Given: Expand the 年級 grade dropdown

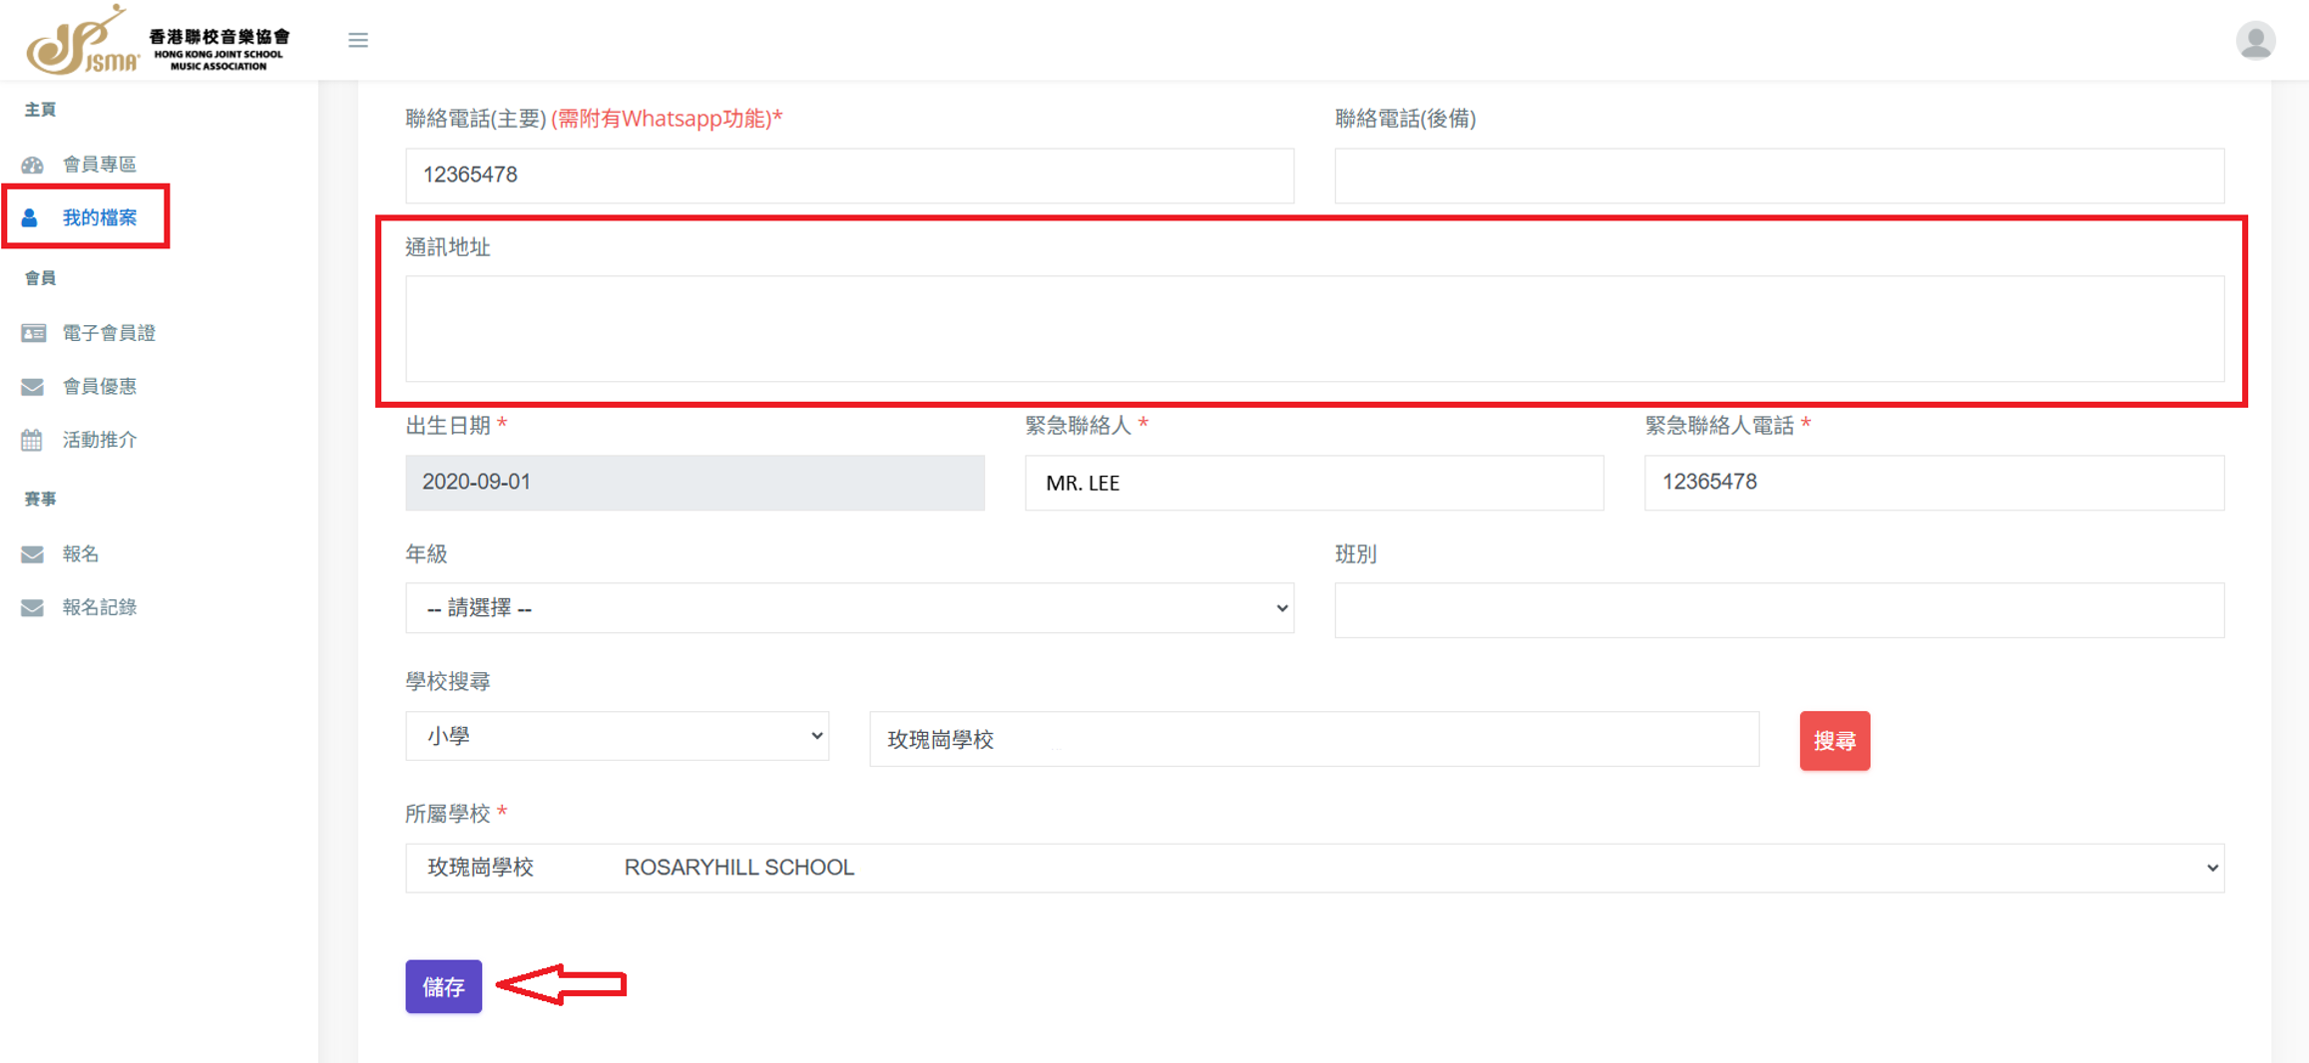Looking at the screenshot, I should click(x=849, y=608).
